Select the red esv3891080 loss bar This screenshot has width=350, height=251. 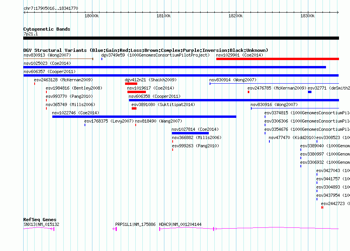pyautogui.click(x=134, y=108)
